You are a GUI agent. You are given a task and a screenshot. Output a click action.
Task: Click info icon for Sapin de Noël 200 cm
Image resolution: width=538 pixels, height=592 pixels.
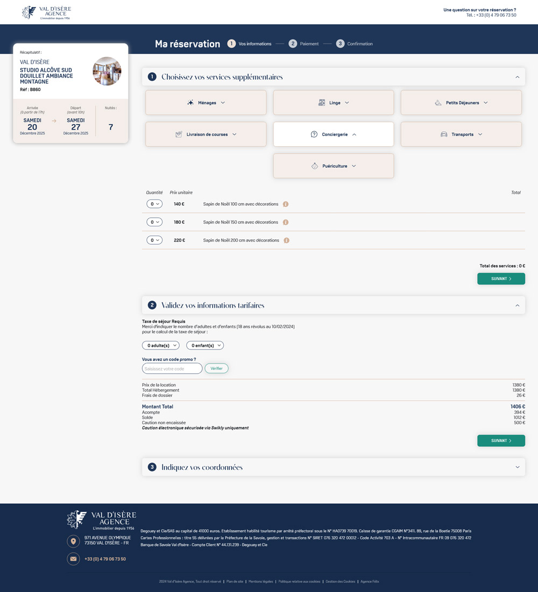point(286,240)
